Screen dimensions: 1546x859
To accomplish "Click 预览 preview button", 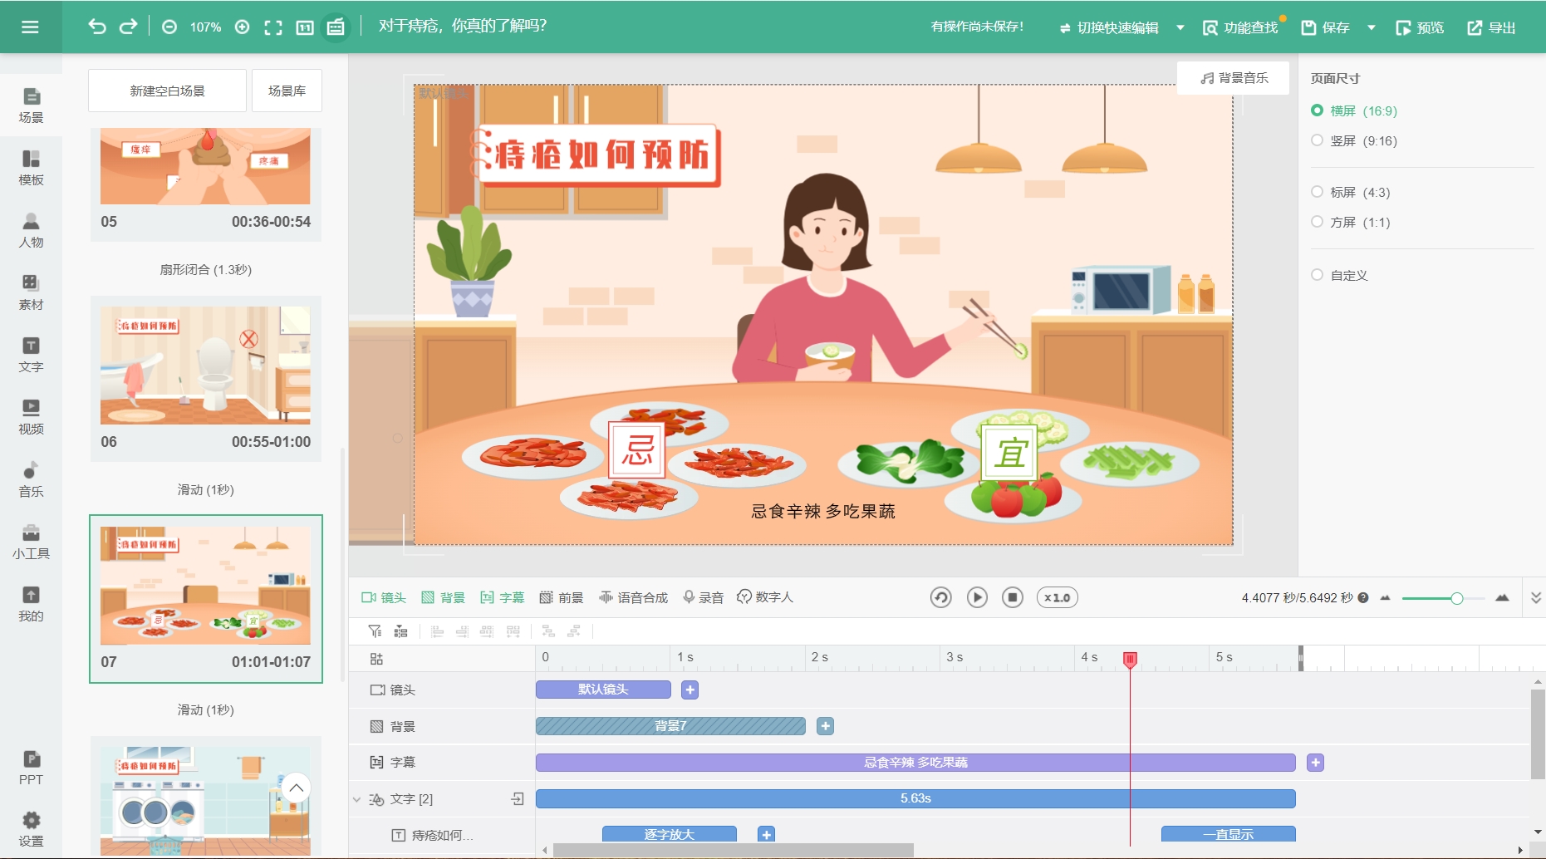I will 1420,27.
